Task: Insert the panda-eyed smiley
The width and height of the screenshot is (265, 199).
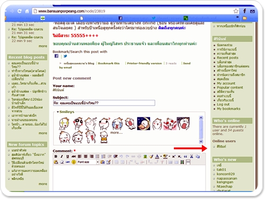Action: (78, 124)
